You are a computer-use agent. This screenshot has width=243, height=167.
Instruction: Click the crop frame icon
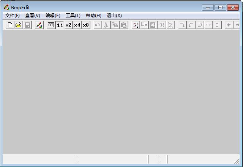[153, 25]
